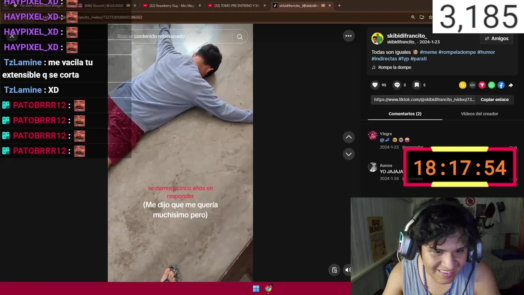Go to previous video with the up chevron
This screenshot has height=295, width=524.
(x=348, y=137)
